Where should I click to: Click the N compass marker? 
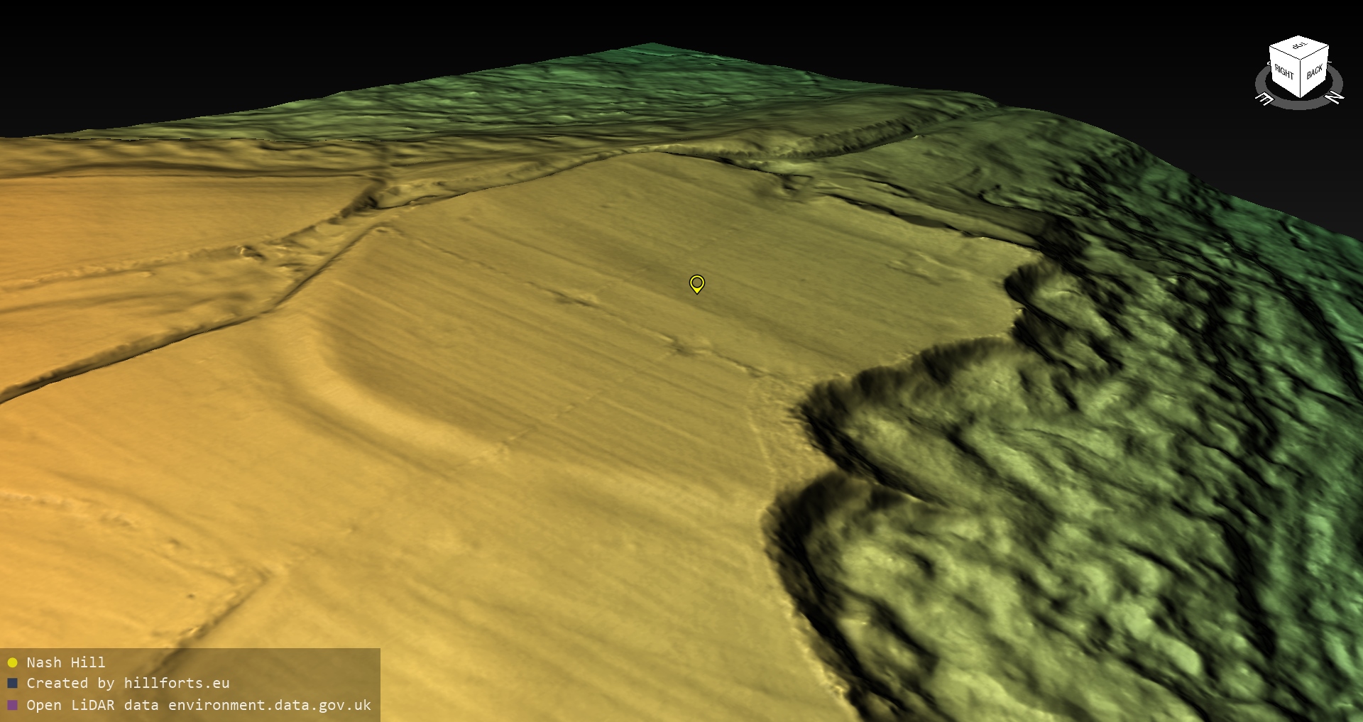[x=1335, y=97]
